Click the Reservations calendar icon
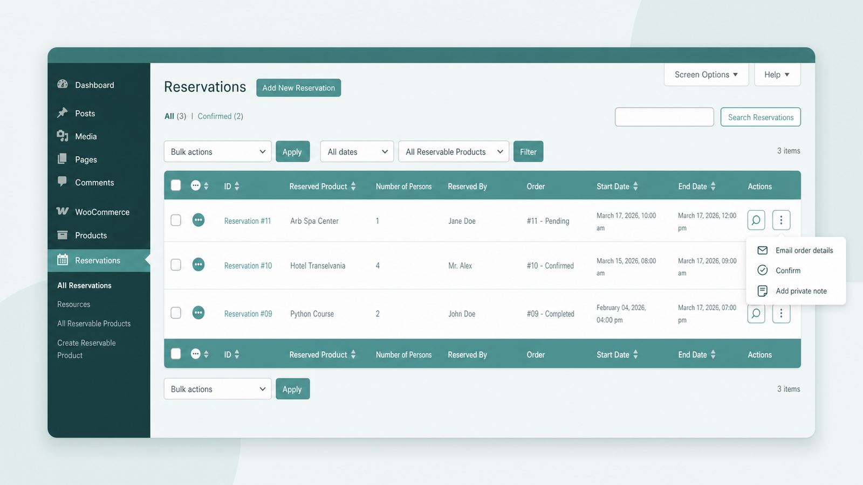The width and height of the screenshot is (863, 485). pos(63,260)
